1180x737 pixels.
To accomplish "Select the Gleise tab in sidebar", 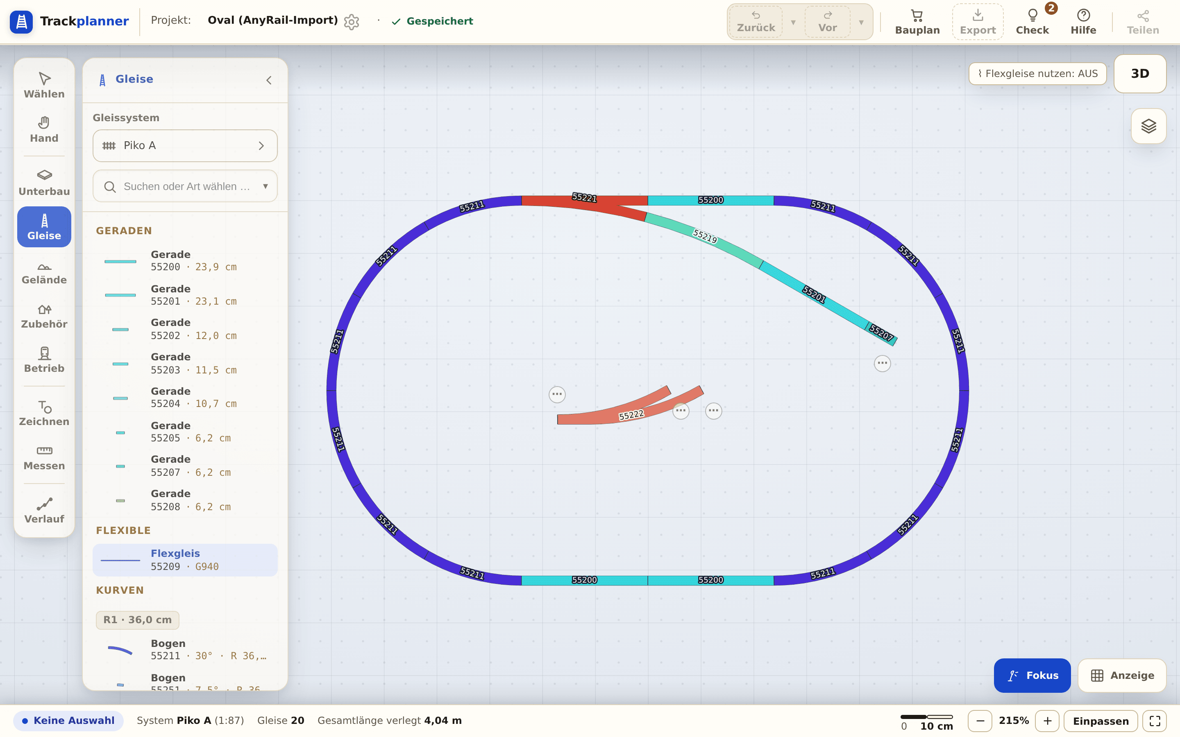I will tap(44, 227).
